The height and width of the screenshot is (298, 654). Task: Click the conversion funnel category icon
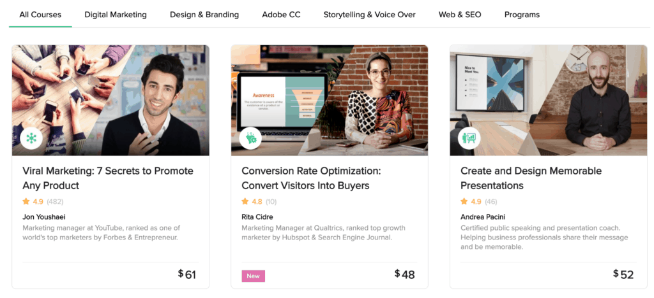[x=250, y=138]
